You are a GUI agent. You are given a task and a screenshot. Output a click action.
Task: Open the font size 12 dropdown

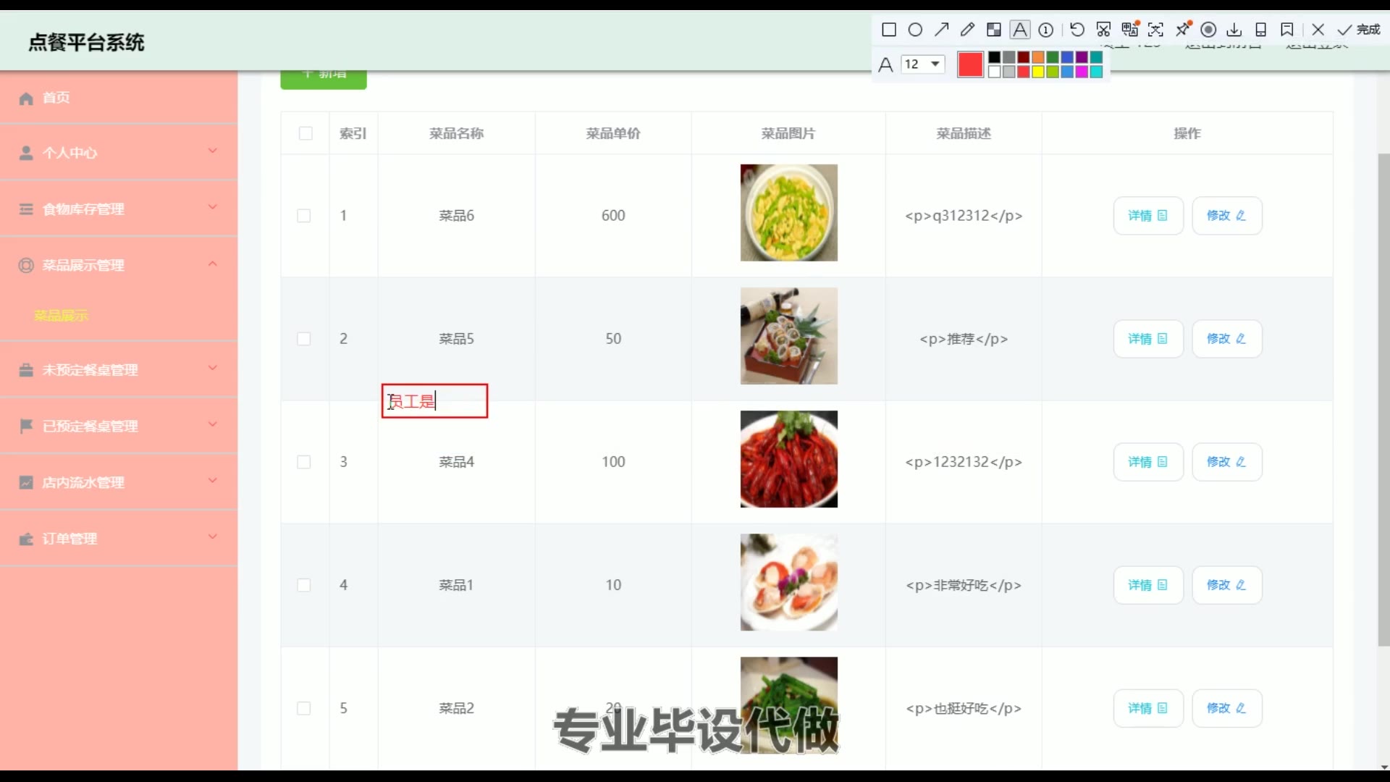(923, 64)
